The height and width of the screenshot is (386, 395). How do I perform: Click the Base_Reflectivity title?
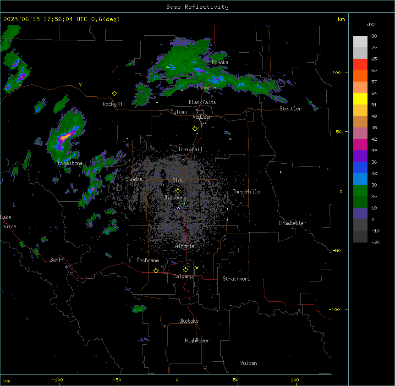pos(197,7)
